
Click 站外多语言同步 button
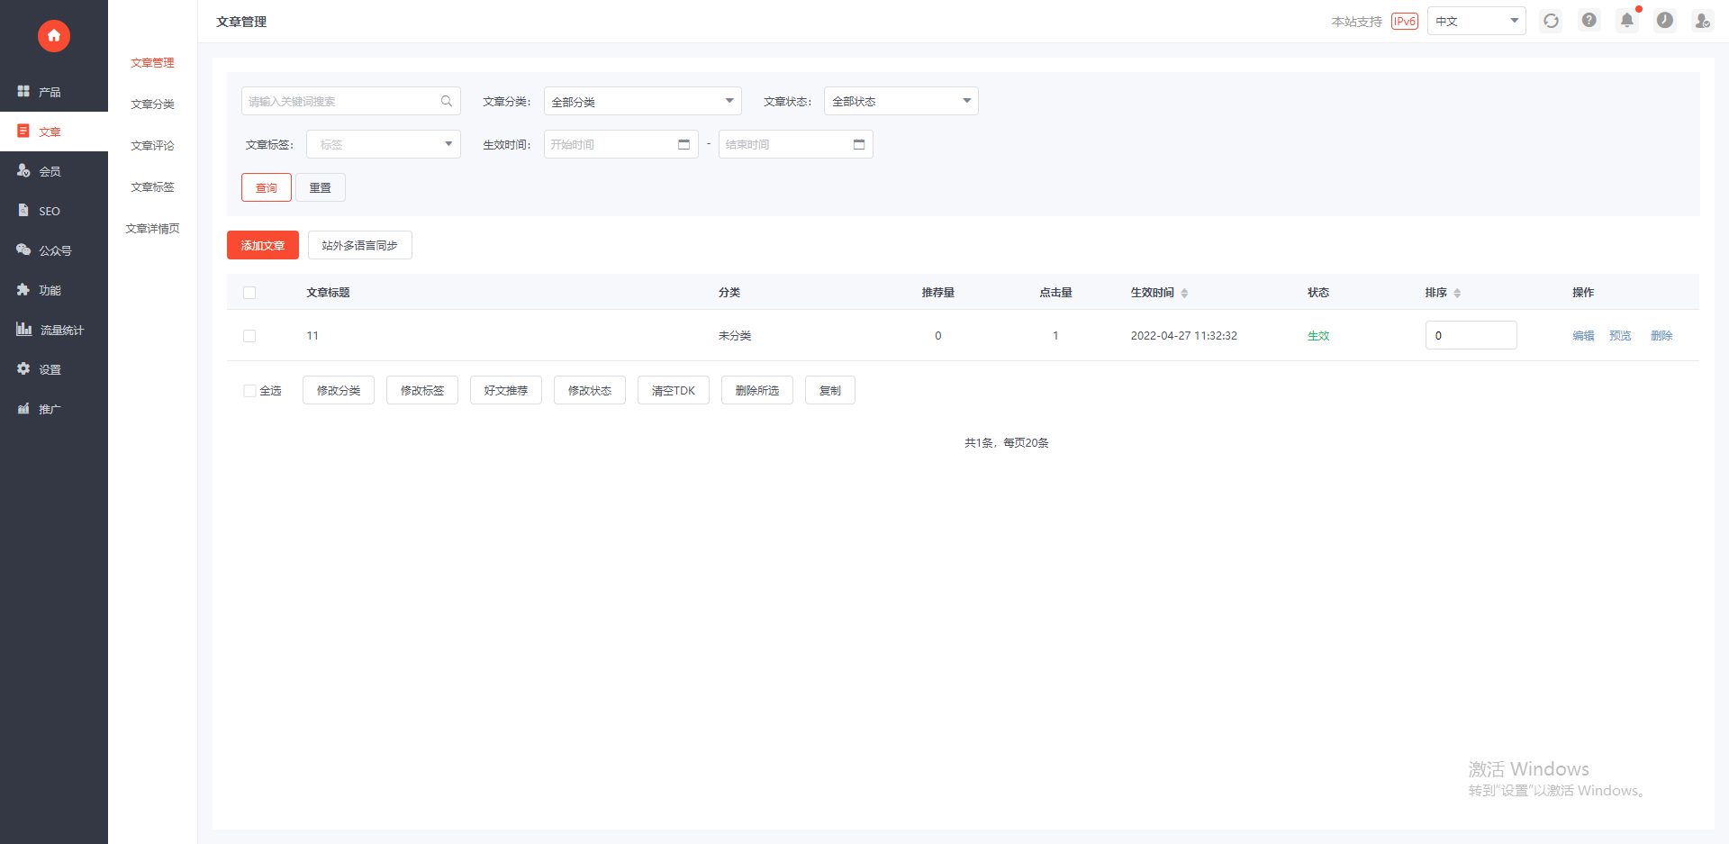tap(360, 245)
